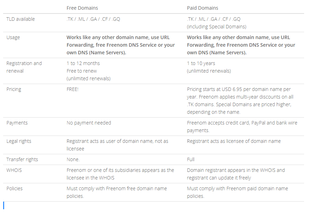Image resolution: width=311 pixels, height=212 pixels.
Task: Click the blue text cursor below table
Action: pyautogui.click(x=3, y=205)
